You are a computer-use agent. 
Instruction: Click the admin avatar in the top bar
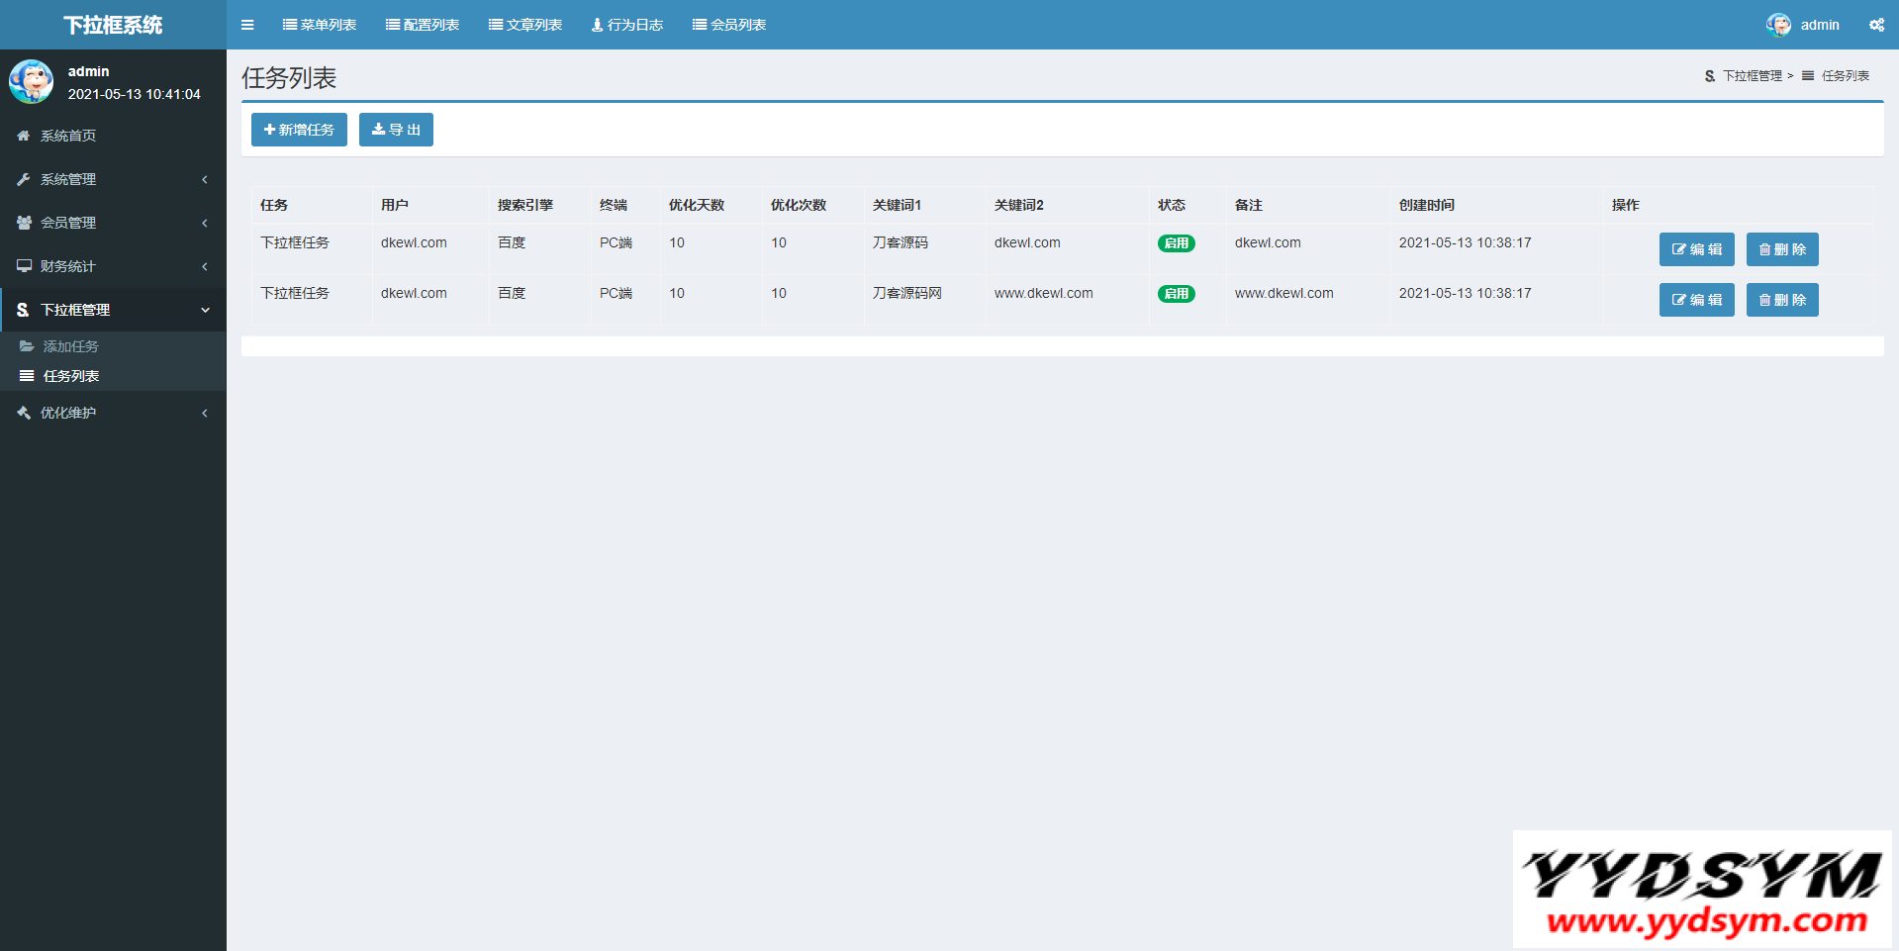pos(1778,25)
